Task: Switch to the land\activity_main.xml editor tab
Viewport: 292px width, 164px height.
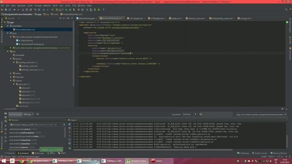Action: point(222,18)
